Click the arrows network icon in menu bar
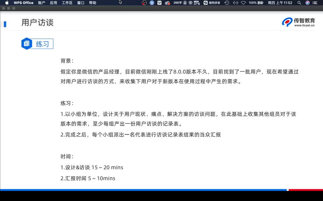This screenshot has height=201, width=323. [x=235, y=3]
